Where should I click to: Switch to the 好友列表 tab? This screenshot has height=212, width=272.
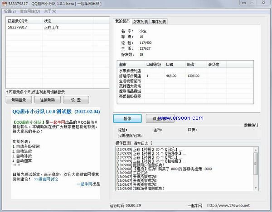(x=140, y=22)
